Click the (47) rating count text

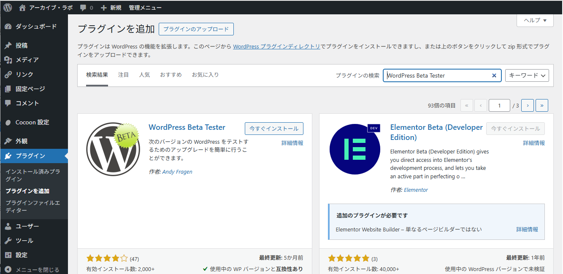tap(135, 259)
